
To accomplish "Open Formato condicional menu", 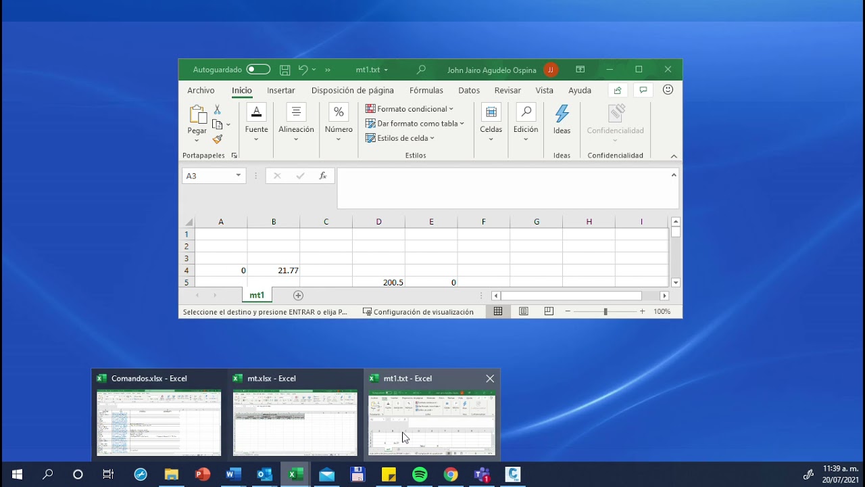I will 410,109.
